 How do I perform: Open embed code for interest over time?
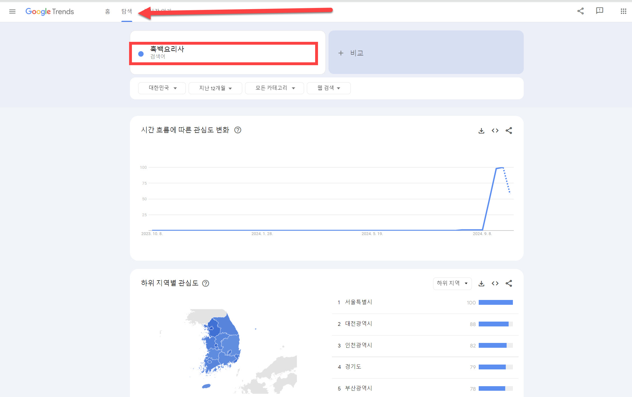[x=495, y=131]
